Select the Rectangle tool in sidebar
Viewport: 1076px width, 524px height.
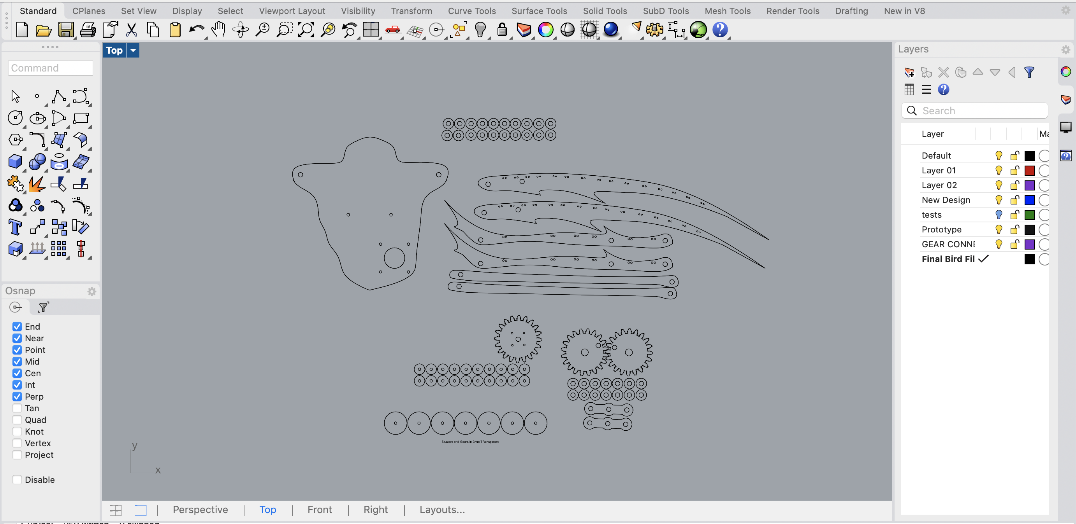tap(81, 119)
